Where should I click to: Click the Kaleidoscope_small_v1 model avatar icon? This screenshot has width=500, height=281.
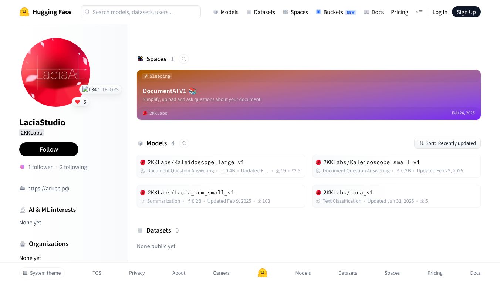pos(318,162)
